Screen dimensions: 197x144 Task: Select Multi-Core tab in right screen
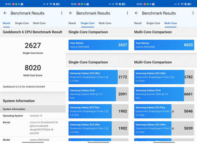[x=171, y=23]
